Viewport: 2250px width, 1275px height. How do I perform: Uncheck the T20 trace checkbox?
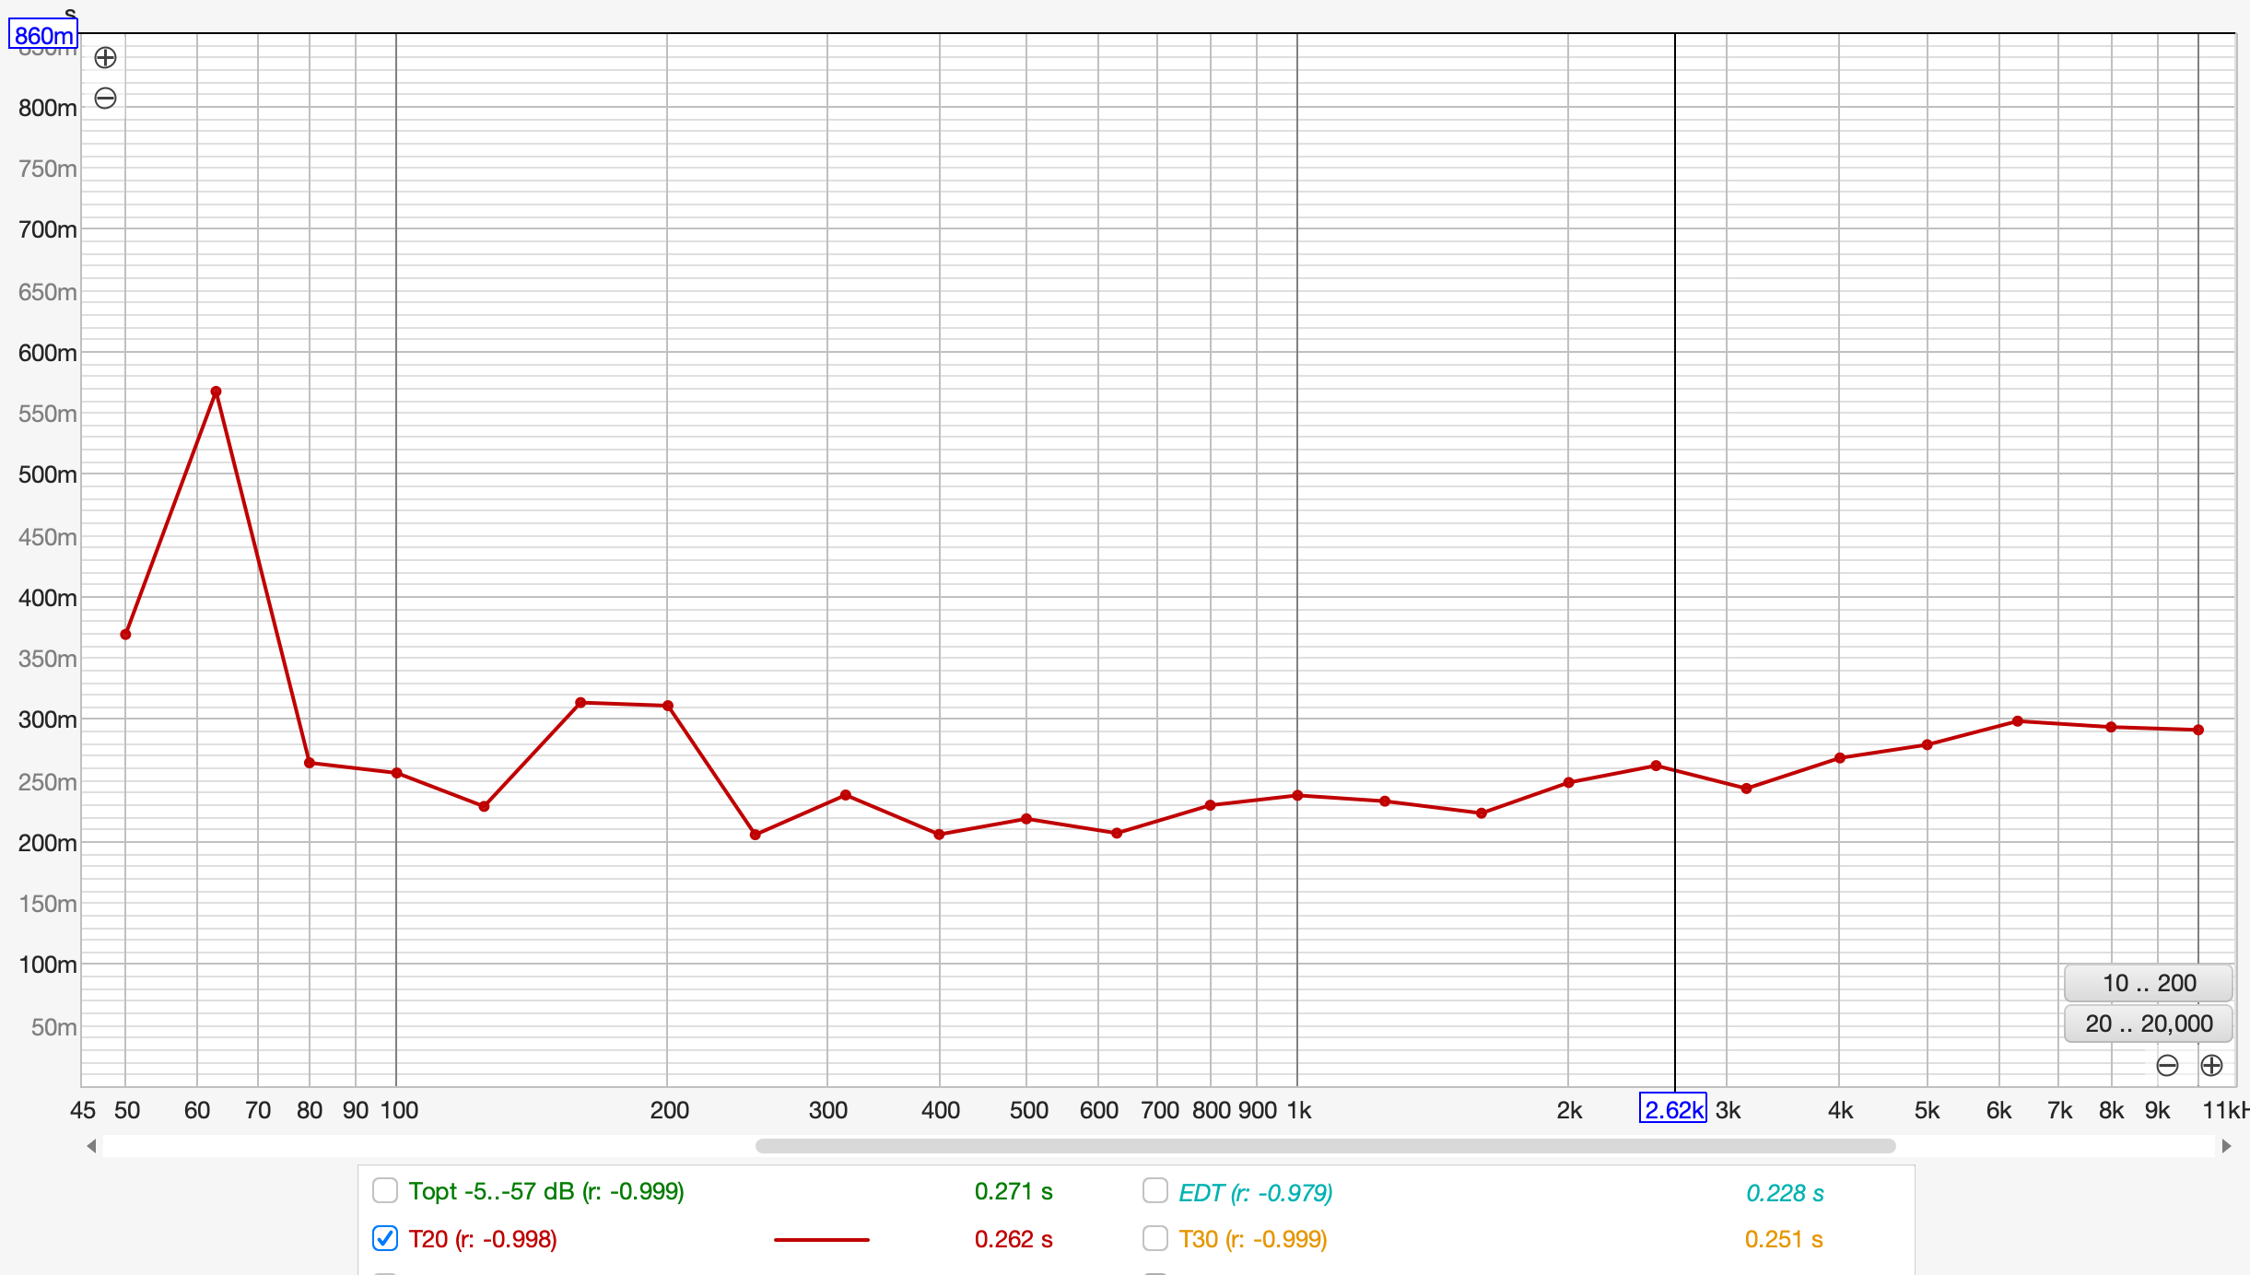385,1238
